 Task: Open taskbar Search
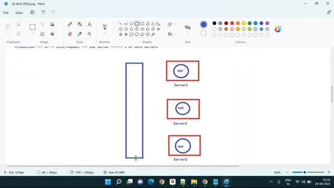point(119,182)
